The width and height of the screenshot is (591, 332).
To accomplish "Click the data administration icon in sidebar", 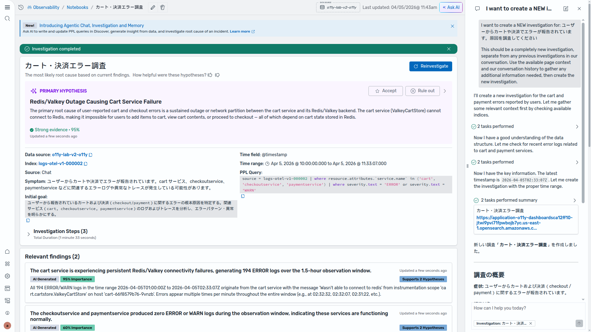I will pyautogui.click(x=7, y=301).
